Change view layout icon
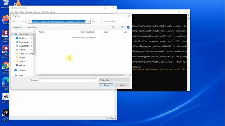Viewport: 225px width, 126px height. click(x=114, y=27)
